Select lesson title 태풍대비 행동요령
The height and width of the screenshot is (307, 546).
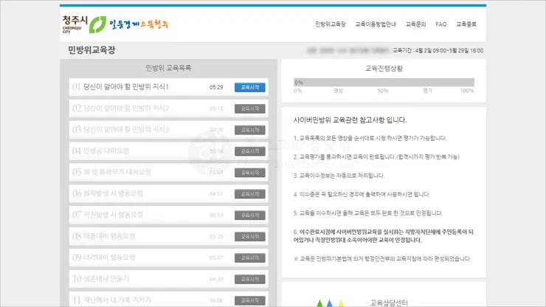pyautogui.click(x=109, y=236)
